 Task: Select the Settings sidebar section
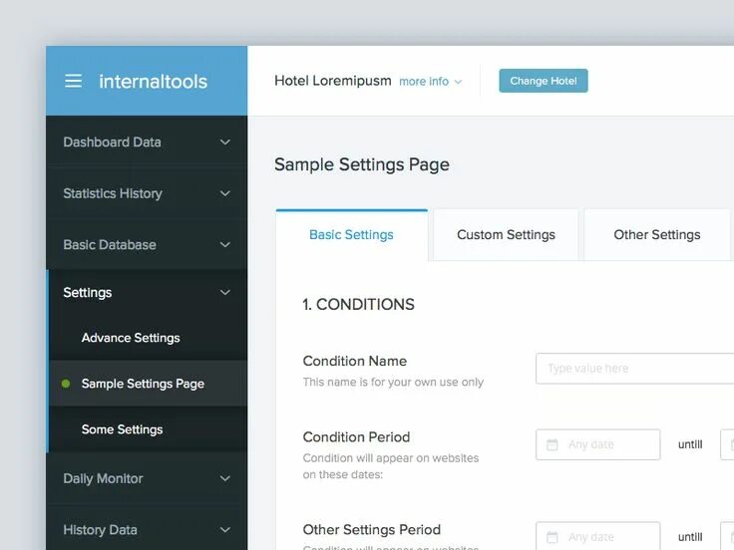147,292
